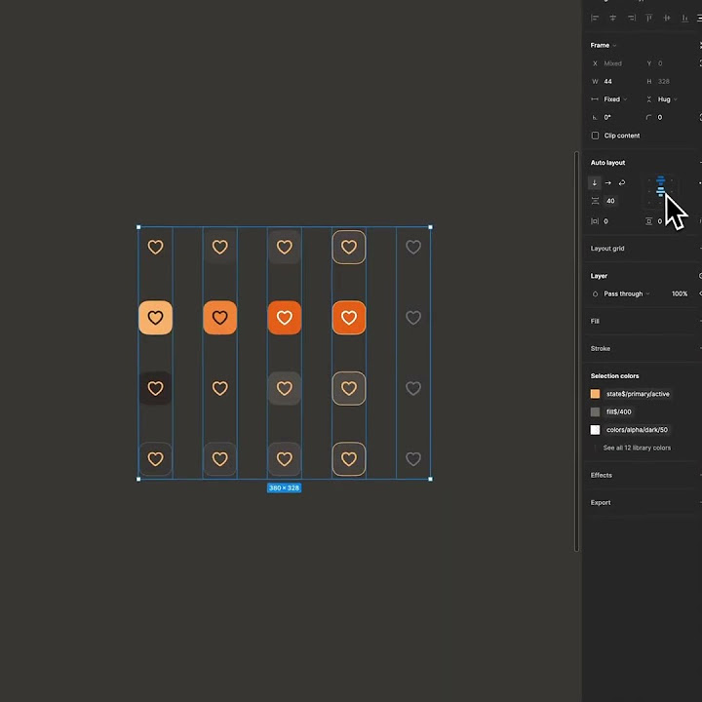Set top-left in auto layout alignment grid
This screenshot has height=702, width=702.
coord(649,180)
